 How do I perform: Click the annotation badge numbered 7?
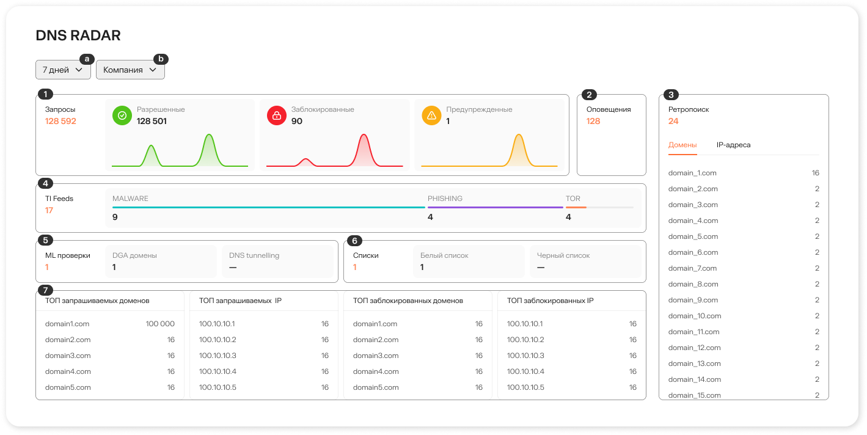45,290
